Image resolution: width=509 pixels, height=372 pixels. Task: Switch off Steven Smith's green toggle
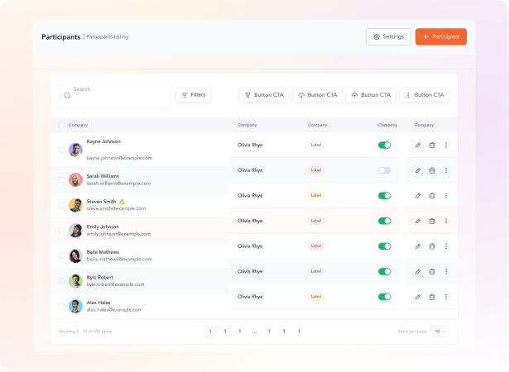(x=385, y=196)
